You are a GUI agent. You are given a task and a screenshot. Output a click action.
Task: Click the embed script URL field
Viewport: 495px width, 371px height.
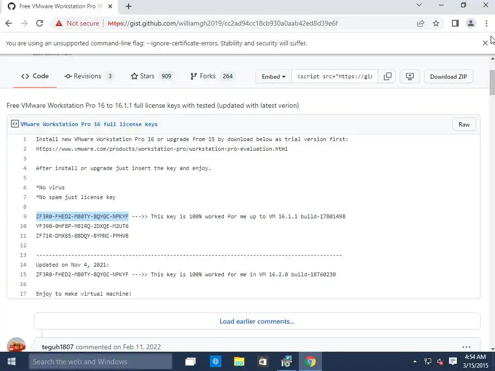click(335, 77)
